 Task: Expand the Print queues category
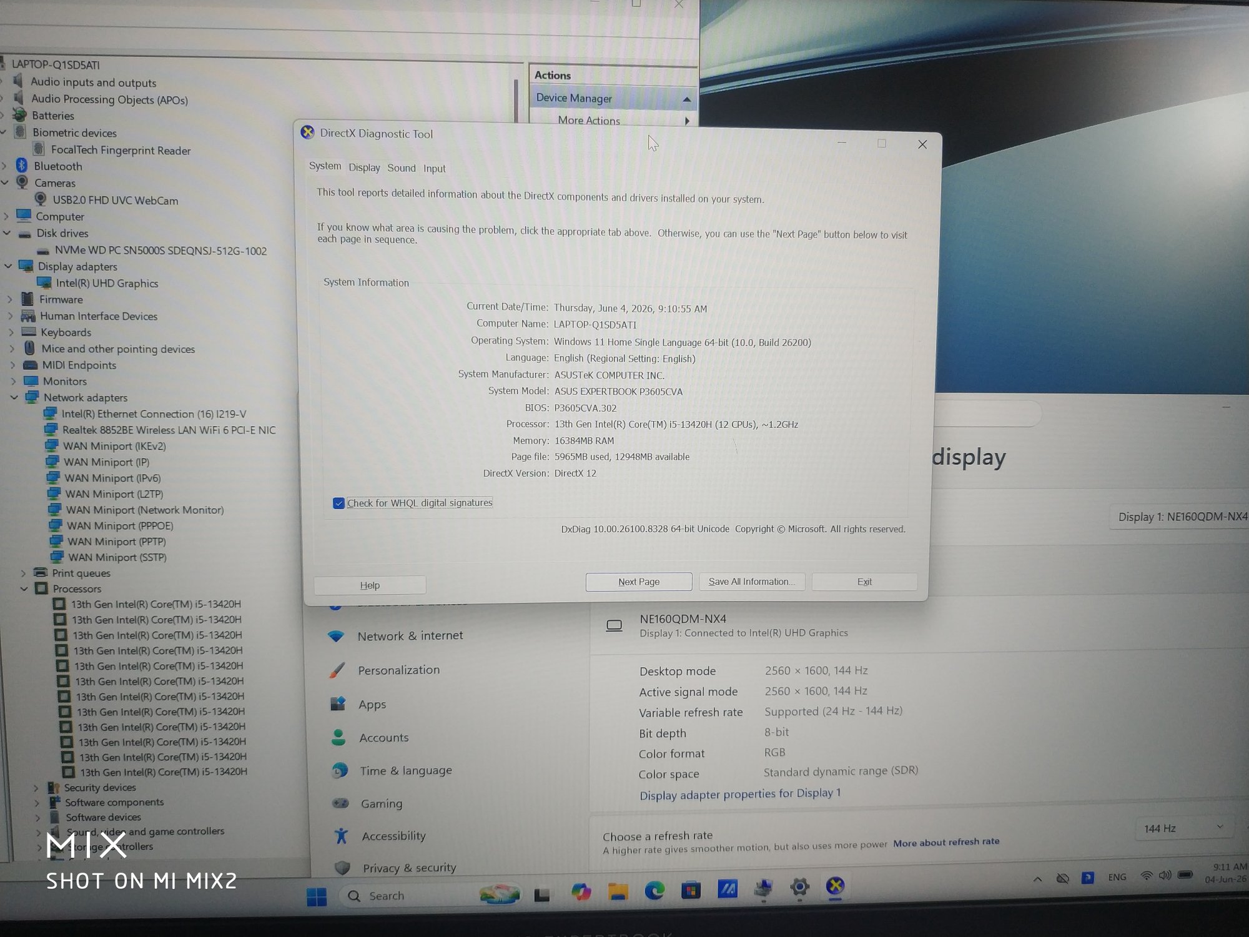(x=23, y=573)
